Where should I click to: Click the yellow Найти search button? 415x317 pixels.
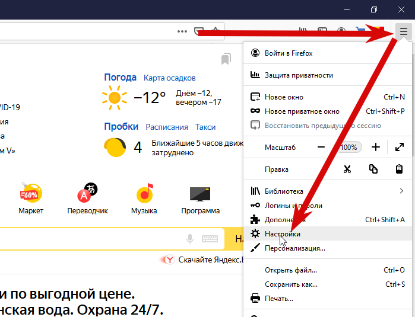click(234, 239)
